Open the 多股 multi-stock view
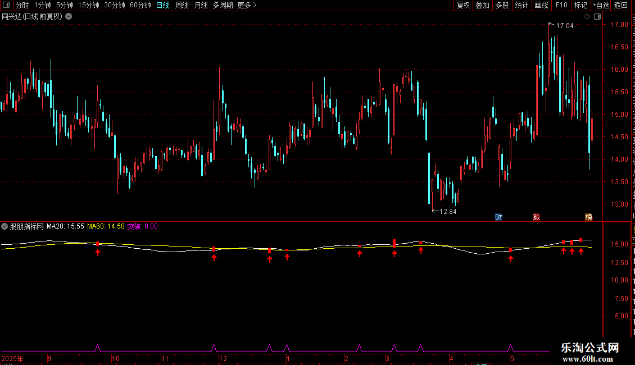 (502, 5)
